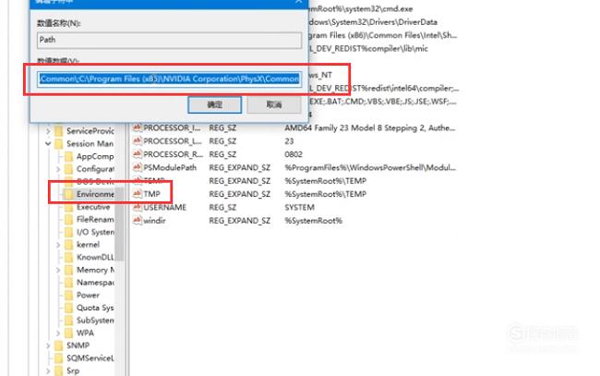Click the AppCompatCache folder icon

point(69,157)
